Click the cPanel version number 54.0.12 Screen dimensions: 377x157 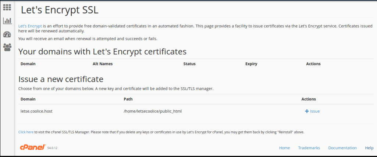click(52, 148)
